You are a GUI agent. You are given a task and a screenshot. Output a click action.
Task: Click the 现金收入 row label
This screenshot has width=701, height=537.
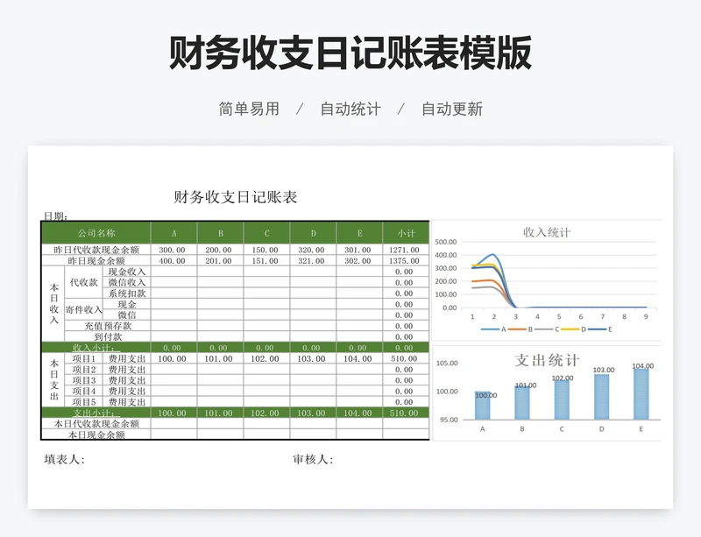pyautogui.click(x=127, y=272)
